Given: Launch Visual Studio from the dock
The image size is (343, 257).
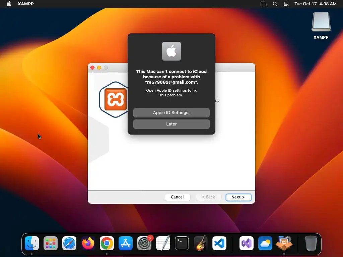Looking at the screenshot, I should (247, 243).
